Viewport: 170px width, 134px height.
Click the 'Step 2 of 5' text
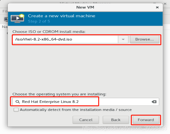point(39,21)
